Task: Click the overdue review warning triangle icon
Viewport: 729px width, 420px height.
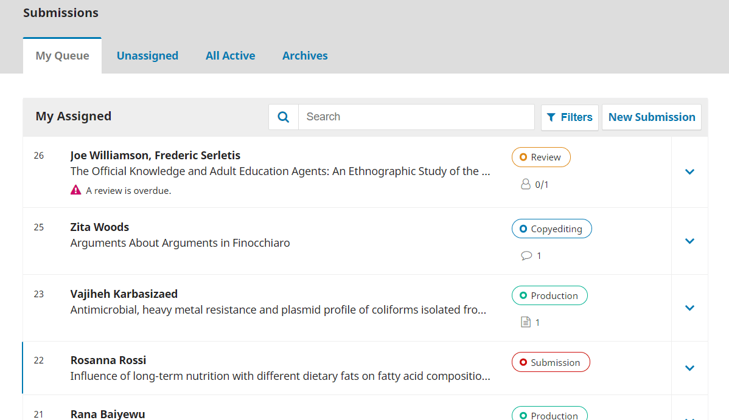Action: click(75, 190)
